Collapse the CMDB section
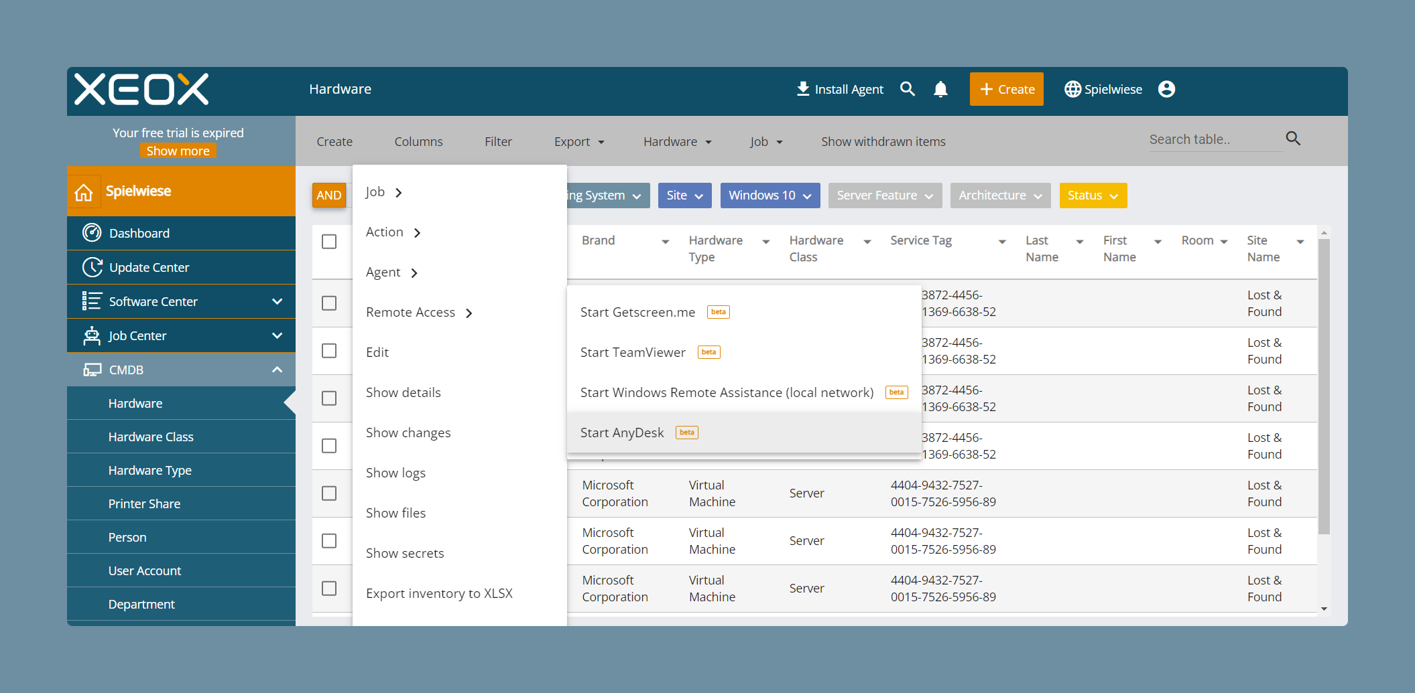This screenshot has height=693, width=1415. [277, 370]
